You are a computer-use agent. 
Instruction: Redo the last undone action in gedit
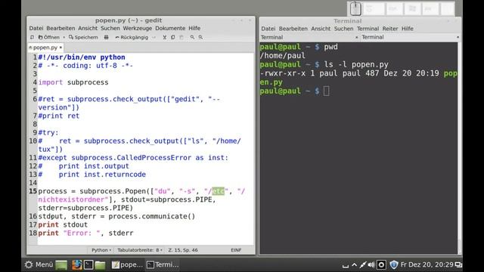point(154,37)
